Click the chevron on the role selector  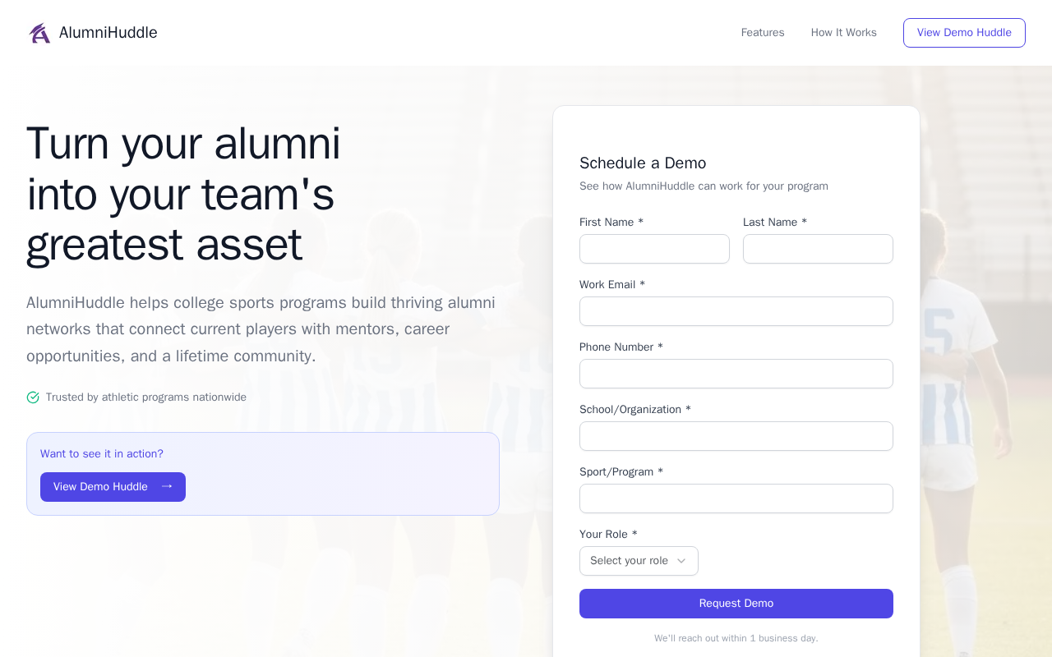(681, 561)
